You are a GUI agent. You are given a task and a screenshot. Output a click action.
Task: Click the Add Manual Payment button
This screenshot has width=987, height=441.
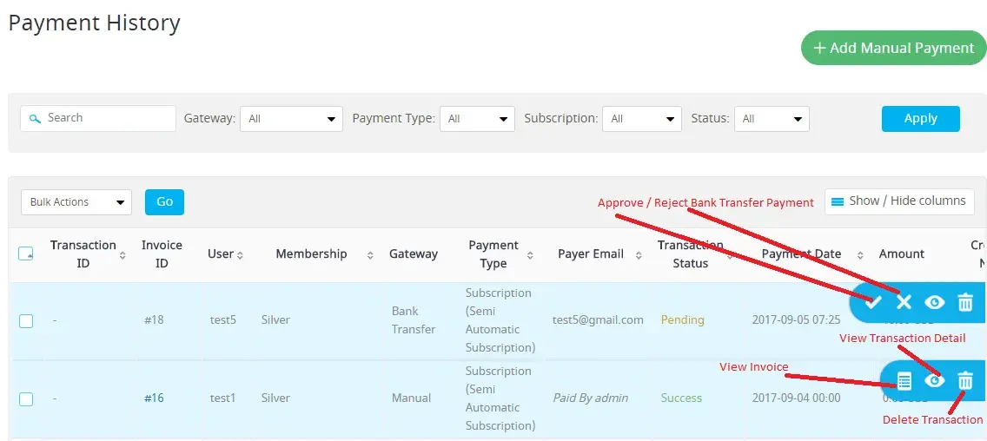tap(893, 48)
